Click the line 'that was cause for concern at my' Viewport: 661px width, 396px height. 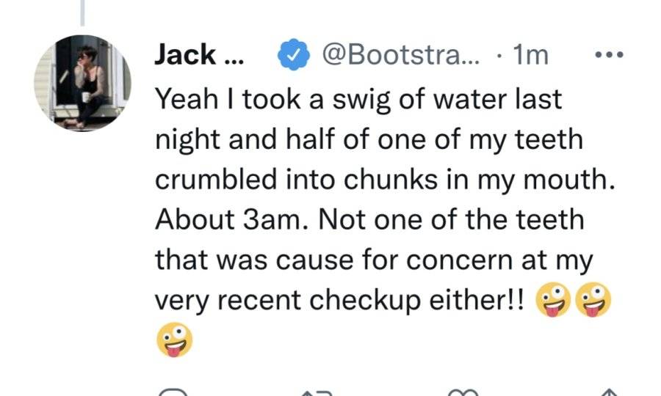tap(374, 260)
